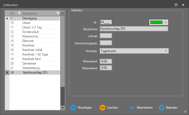The width and height of the screenshot is (189, 115).
Task: Open the Nr. column filter icon
Action: 19,13
